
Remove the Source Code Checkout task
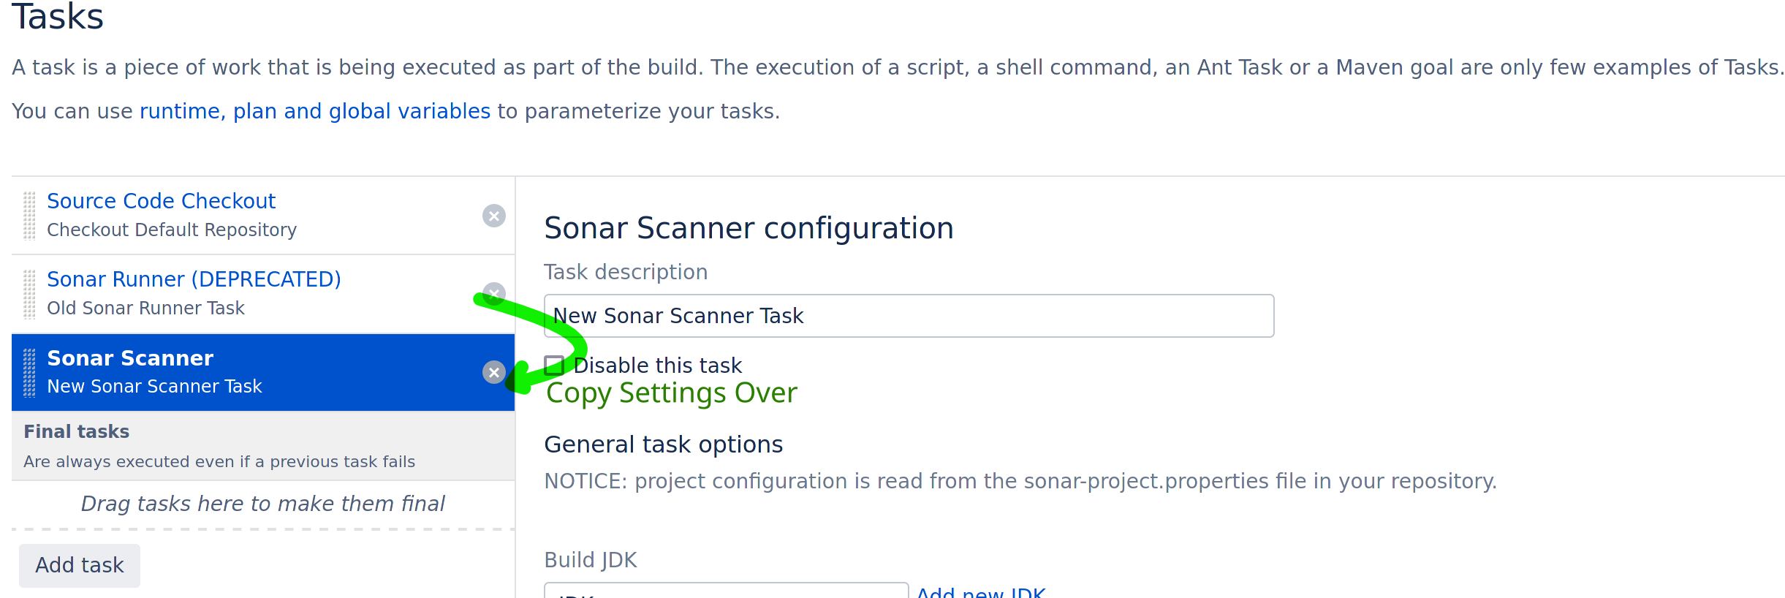point(494,216)
